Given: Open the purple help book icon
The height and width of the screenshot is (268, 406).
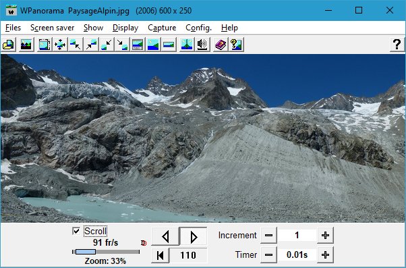Looking at the screenshot, I should (221, 45).
